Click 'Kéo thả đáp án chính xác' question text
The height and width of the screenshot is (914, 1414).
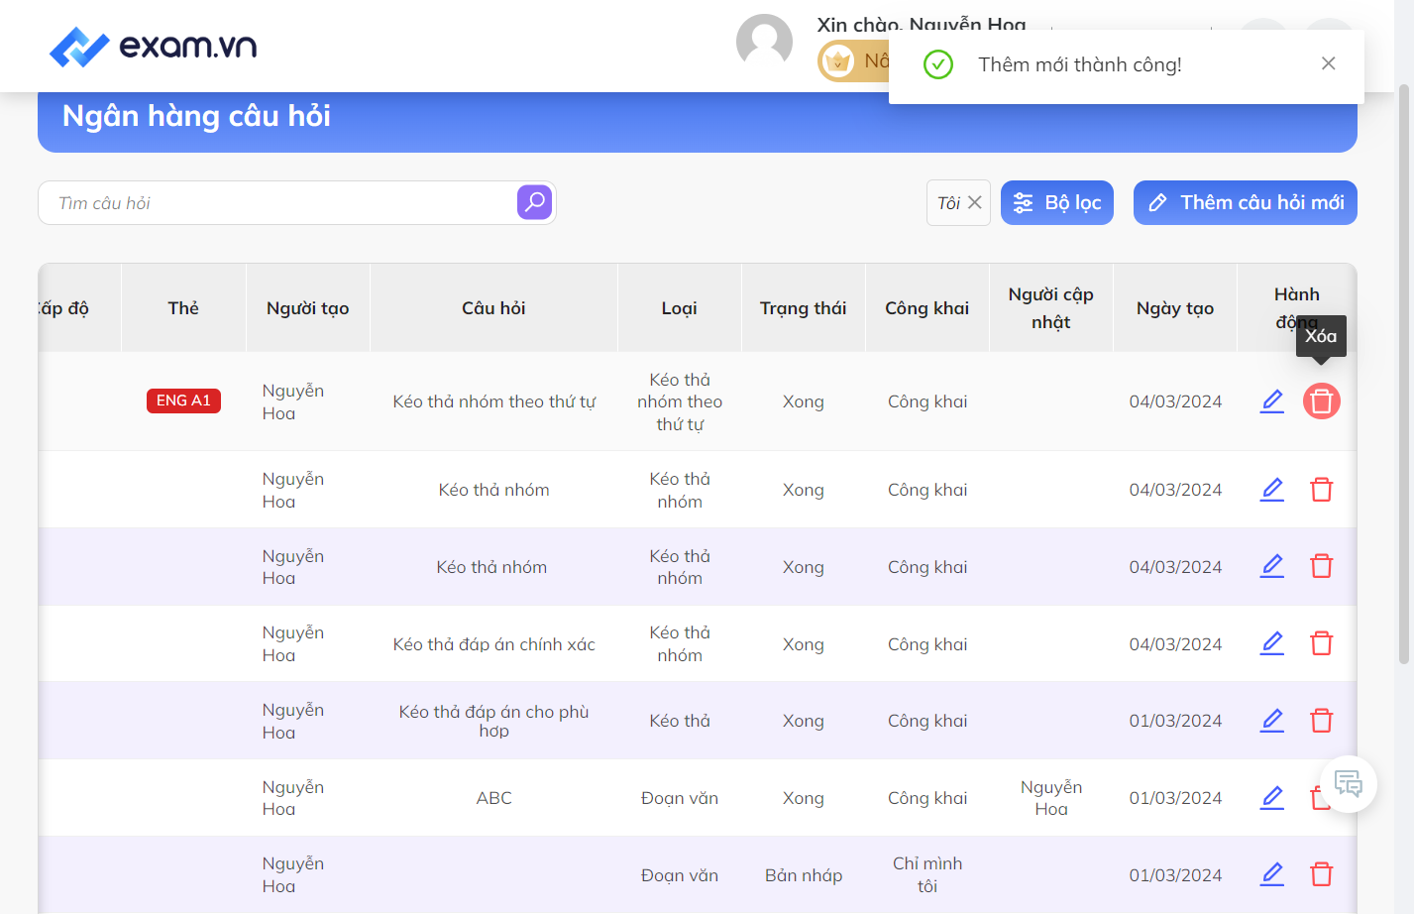click(x=493, y=644)
